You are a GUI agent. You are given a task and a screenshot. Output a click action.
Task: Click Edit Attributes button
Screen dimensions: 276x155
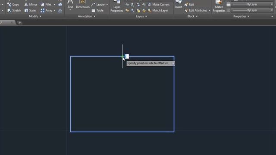coord(196,10)
